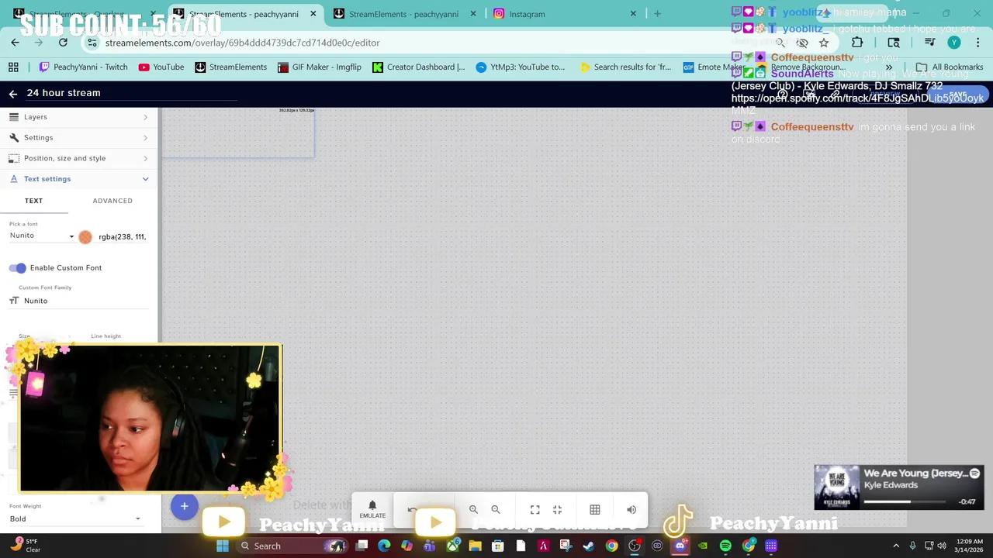Open the Pick a font dropdown

(x=42, y=236)
